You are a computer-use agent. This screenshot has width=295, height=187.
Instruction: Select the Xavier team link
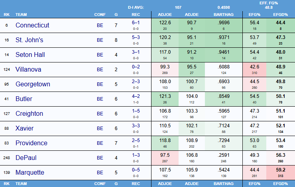pyautogui.click(x=25, y=128)
